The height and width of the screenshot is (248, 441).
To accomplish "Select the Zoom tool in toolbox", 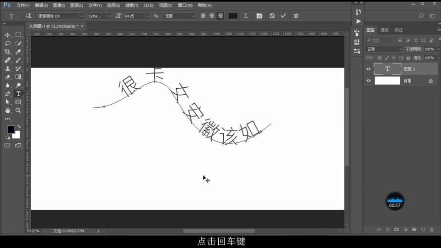I will tap(18, 110).
